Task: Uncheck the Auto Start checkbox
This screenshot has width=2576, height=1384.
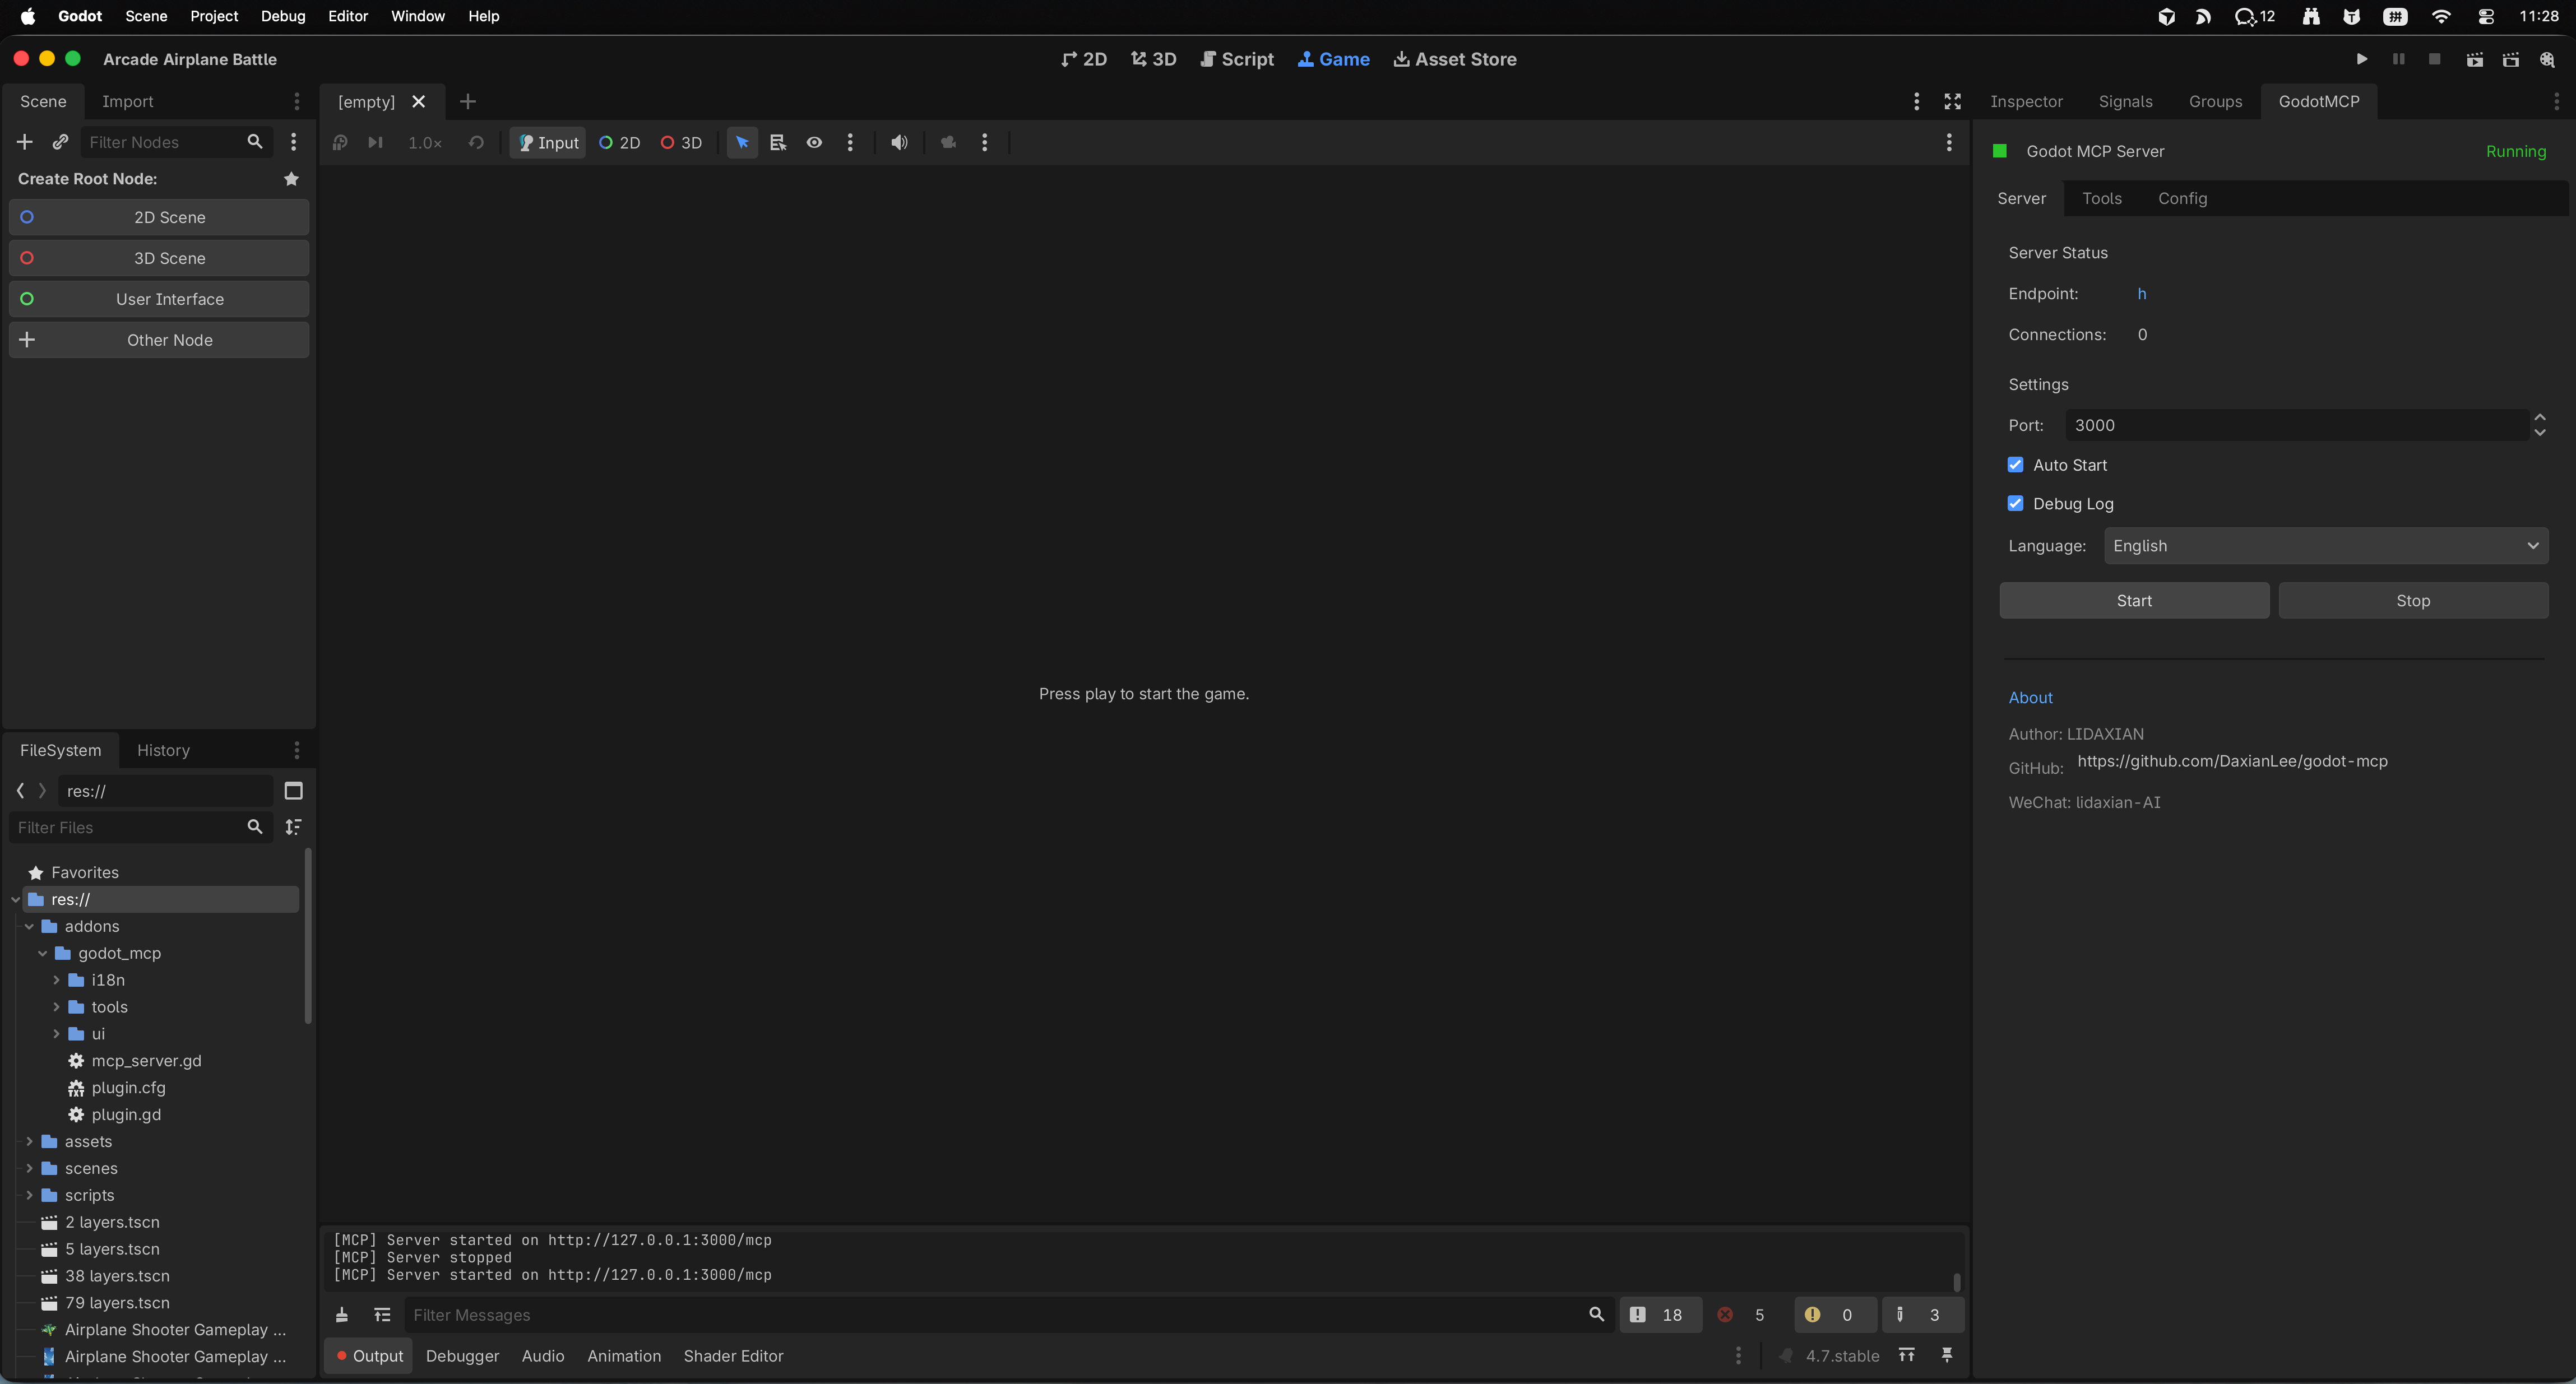Action: (x=2015, y=465)
